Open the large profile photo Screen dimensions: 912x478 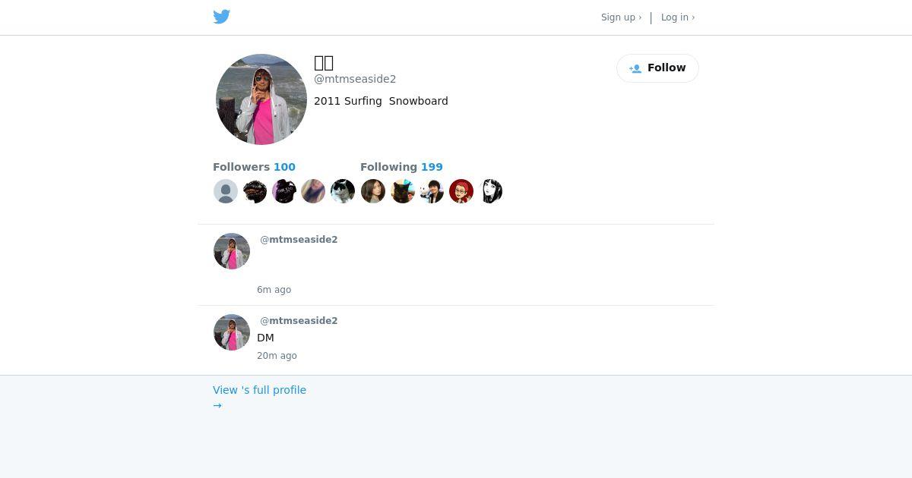coord(261,99)
